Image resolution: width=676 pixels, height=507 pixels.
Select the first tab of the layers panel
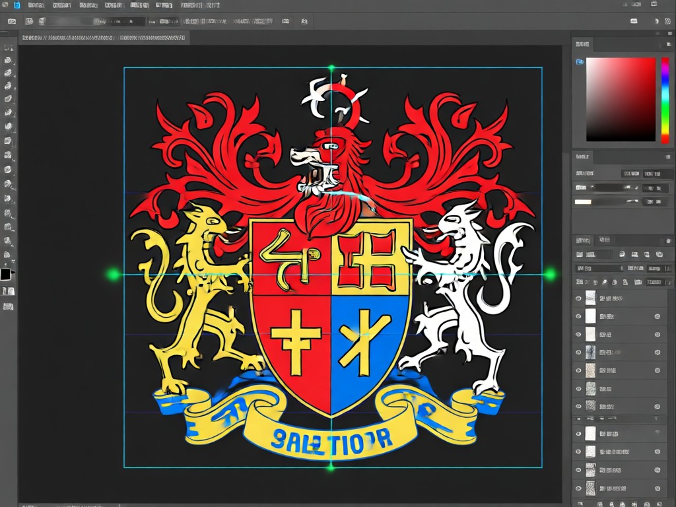(x=583, y=240)
